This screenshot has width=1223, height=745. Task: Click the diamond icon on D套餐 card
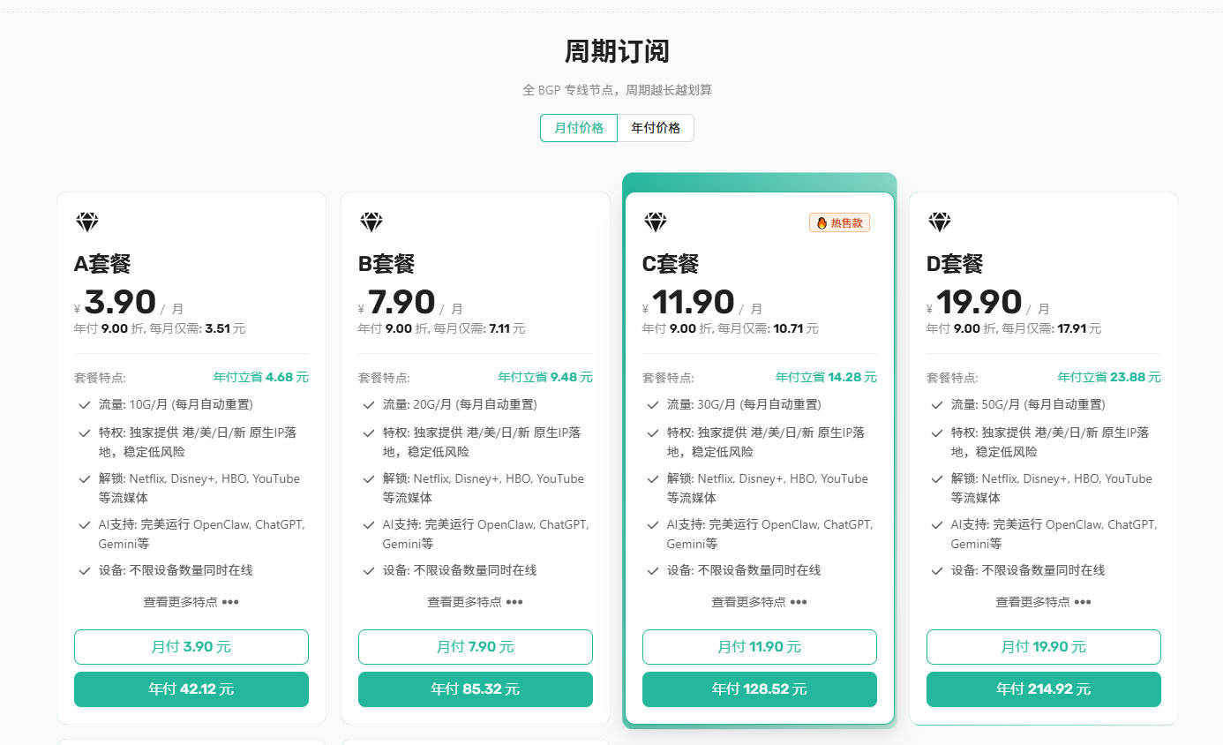pos(940,222)
